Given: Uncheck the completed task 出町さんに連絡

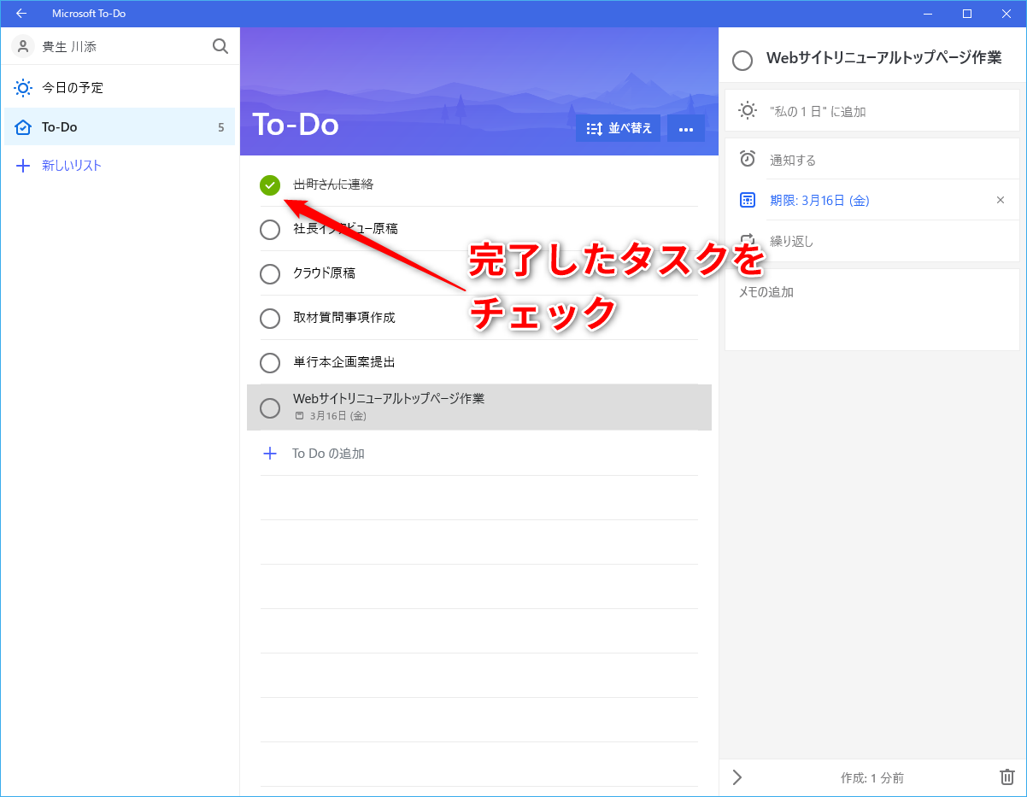Looking at the screenshot, I should point(270,185).
